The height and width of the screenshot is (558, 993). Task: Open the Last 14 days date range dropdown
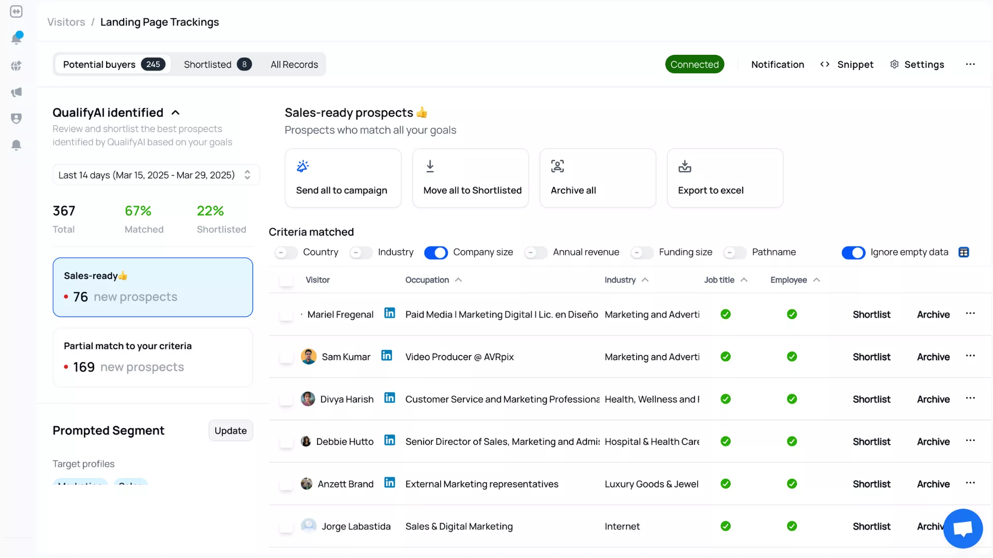click(156, 175)
